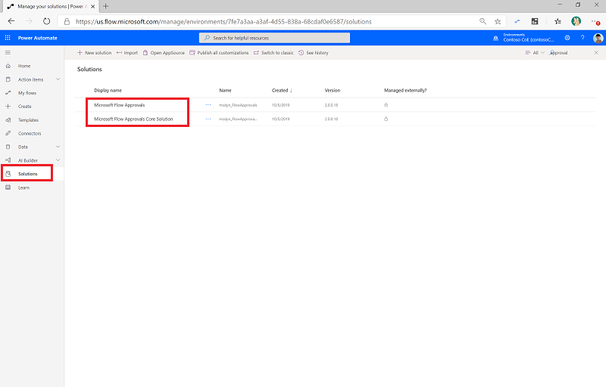Click See history
Image resolution: width=606 pixels, height=387 pixels.
coord(314,53)
